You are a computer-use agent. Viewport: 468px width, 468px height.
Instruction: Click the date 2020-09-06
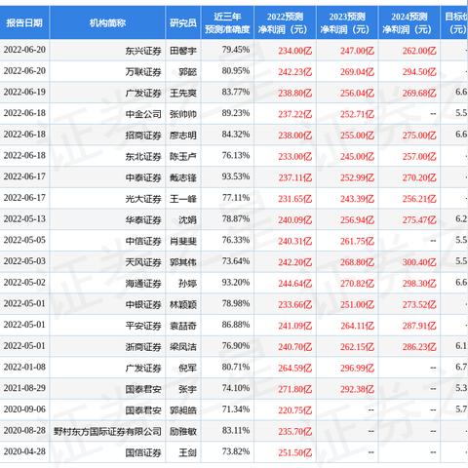pyautogui.click(x=24, y=409)
